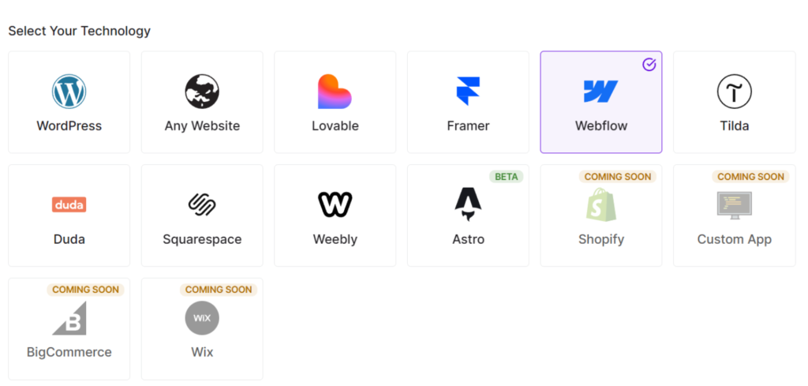808x386 pixels.
Task: Click the Duda label text
Action: (x=69, y=239)
